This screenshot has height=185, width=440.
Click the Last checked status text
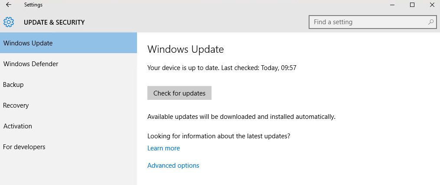(259, 68)
